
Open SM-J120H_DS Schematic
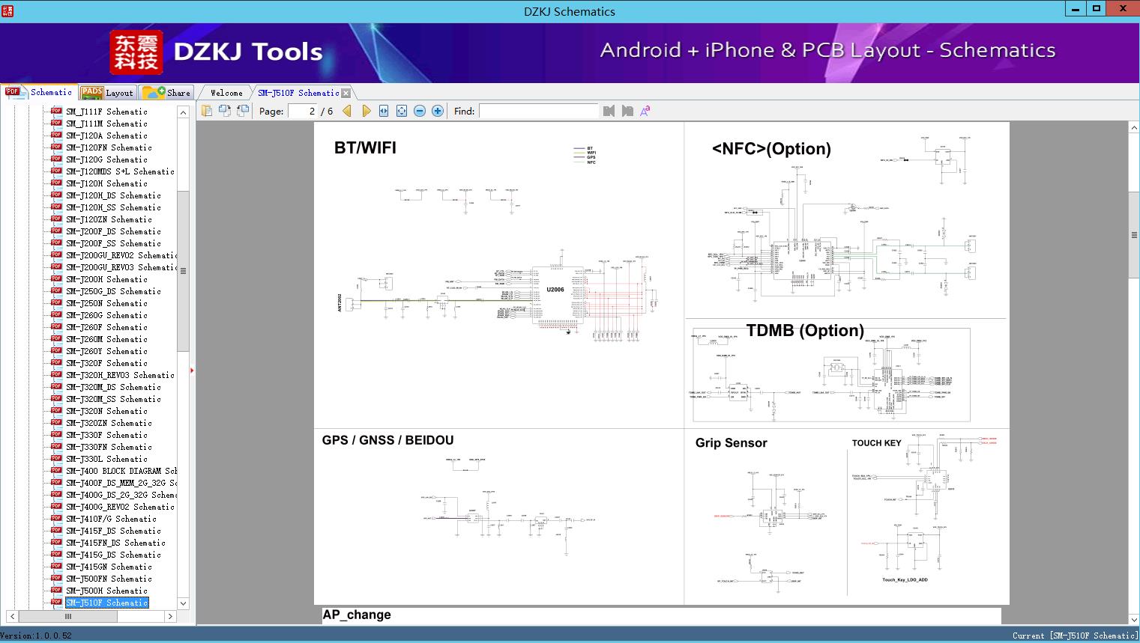point(113,195)
